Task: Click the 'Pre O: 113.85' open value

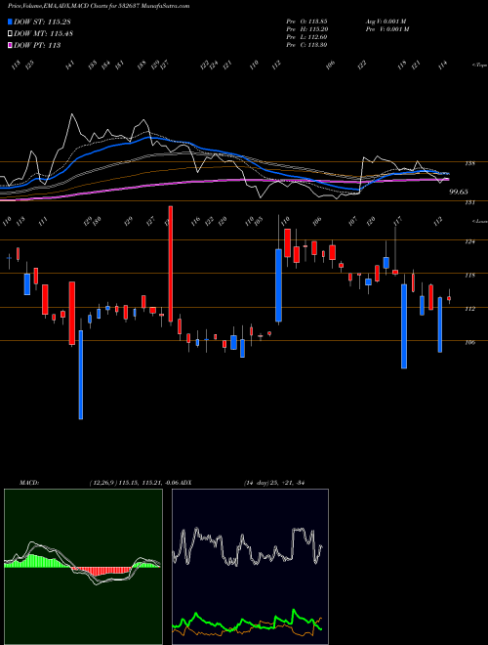Action: point(306,21)
